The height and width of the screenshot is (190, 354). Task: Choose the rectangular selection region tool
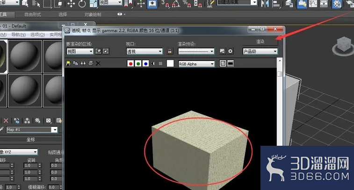coord(47,4)
